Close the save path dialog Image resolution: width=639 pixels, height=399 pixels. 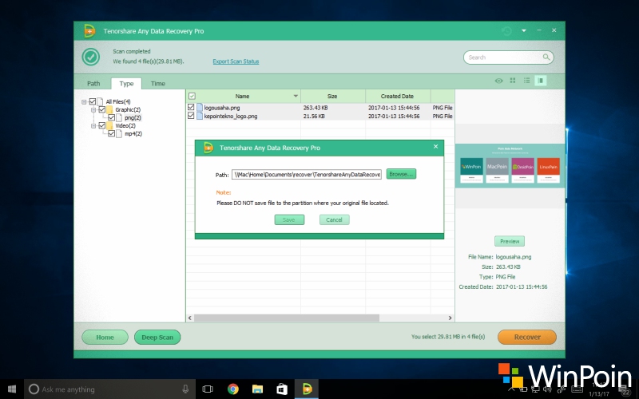tap(435, 146)
